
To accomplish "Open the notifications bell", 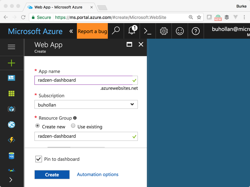I will pos(132,31).
